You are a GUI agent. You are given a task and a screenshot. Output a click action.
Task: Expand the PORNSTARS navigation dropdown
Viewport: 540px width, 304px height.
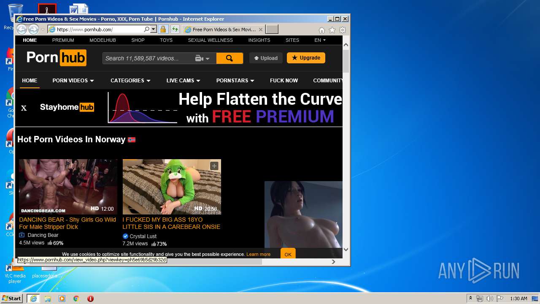coord(235,80)
